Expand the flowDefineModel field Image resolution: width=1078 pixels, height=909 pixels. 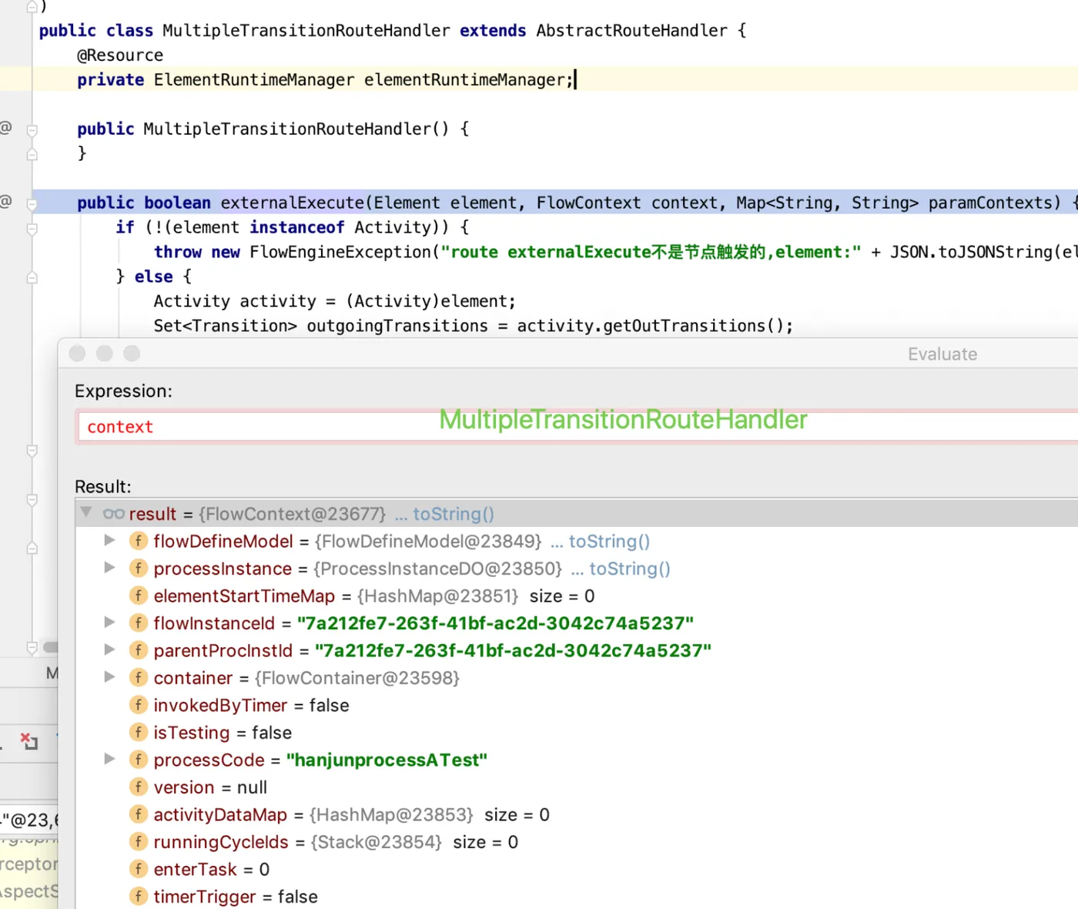click(x=110, y=541)
